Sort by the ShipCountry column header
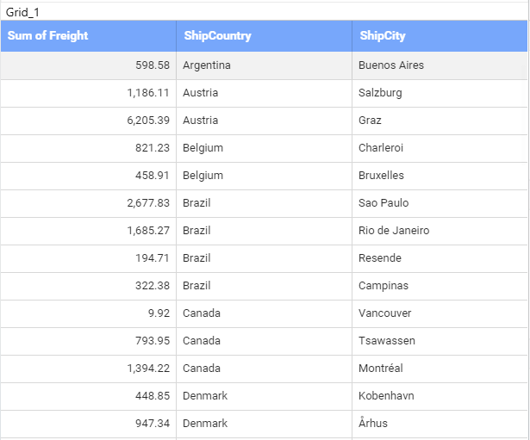The height and width of the screenshot is (440, 530). pos(217,36)
